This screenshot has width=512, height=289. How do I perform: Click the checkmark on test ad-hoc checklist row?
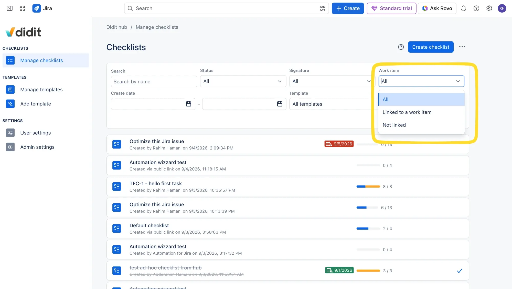[x=460, y=271]
